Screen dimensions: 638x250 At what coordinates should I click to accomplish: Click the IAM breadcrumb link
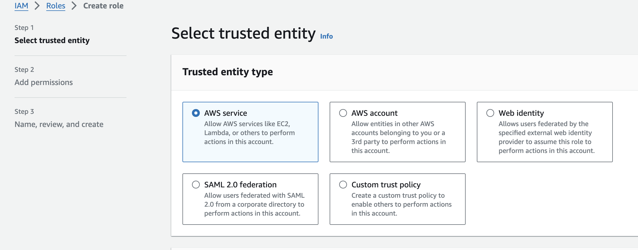click(x=21, y=6)
